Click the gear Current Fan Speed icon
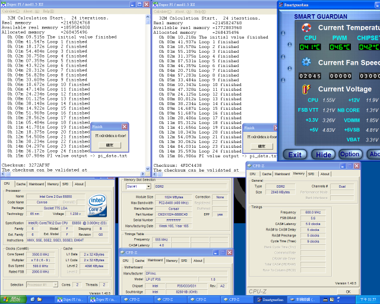380x304 pixels. pyautogui.click(x=306, y=62)
